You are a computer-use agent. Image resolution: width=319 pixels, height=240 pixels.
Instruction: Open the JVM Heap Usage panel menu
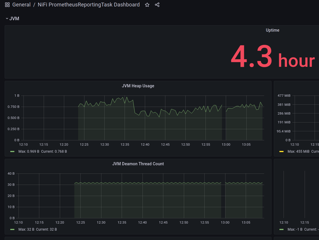pyautogui.click(x=138, y=86)
